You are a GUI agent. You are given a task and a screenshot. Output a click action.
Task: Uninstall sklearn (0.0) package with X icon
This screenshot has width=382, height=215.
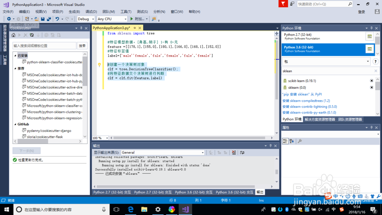372,87
